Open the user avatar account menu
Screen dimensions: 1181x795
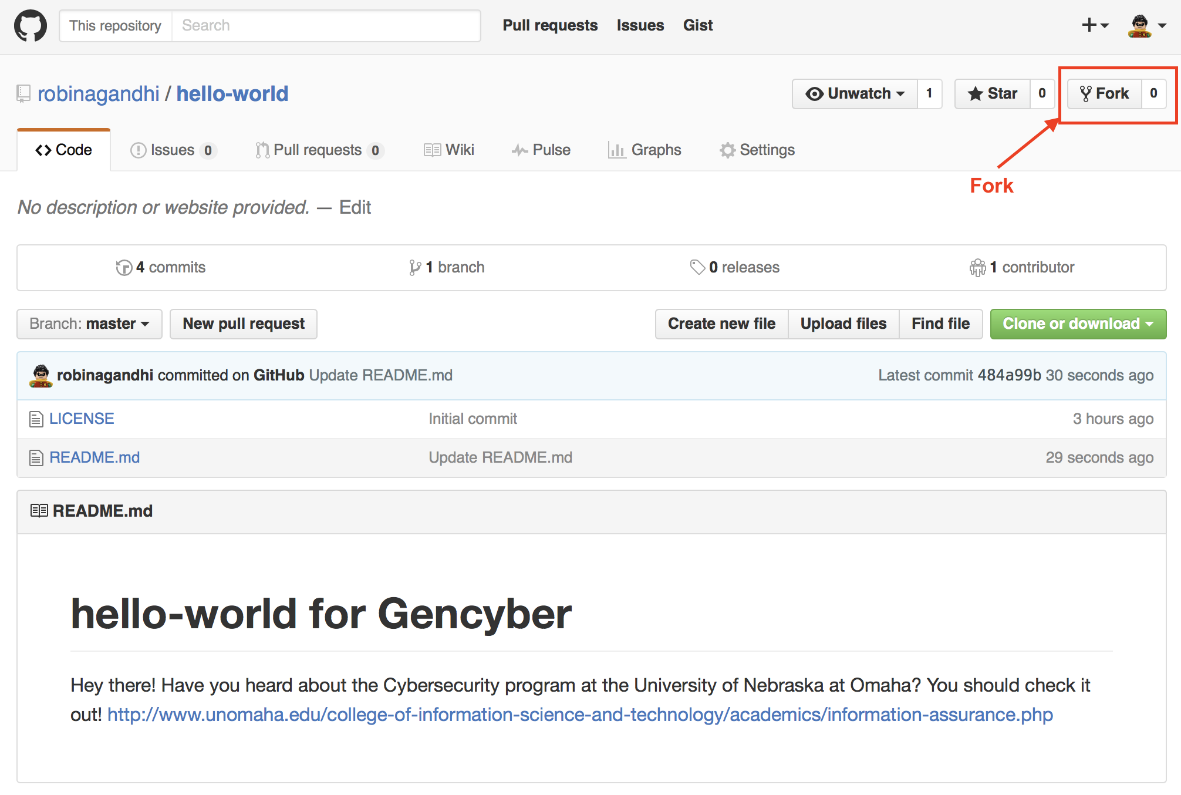tap(1146, 26)
